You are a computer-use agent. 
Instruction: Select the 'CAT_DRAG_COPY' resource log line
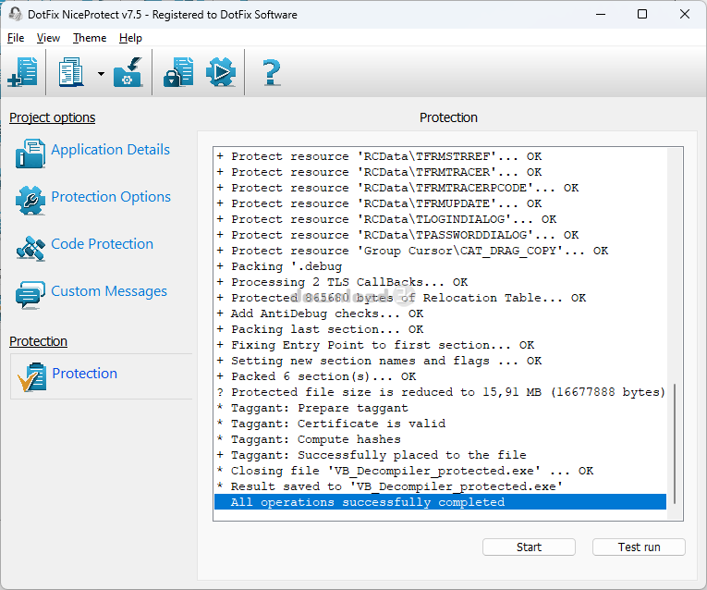coord(440,251)
